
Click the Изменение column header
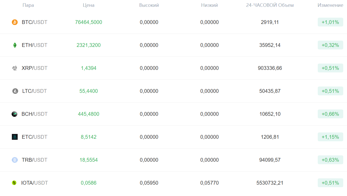click(x=330, y=5)
